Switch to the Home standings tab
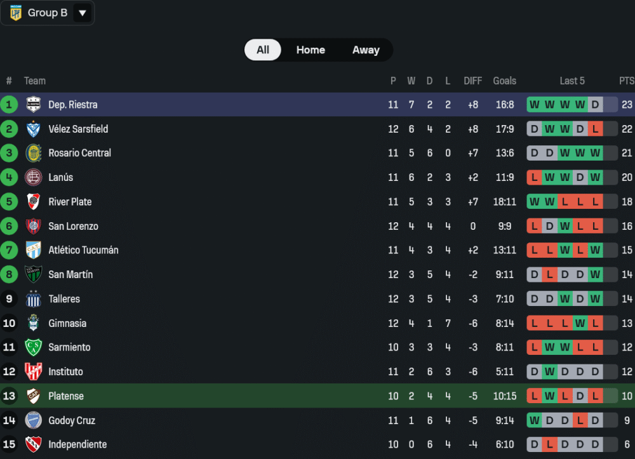The image size is (635, 459). pyautogui.click(x=311, y=50)
